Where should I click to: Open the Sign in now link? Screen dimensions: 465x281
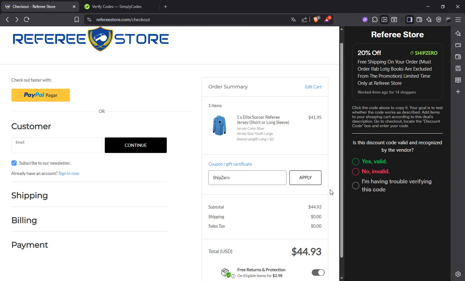coord(69,173)
